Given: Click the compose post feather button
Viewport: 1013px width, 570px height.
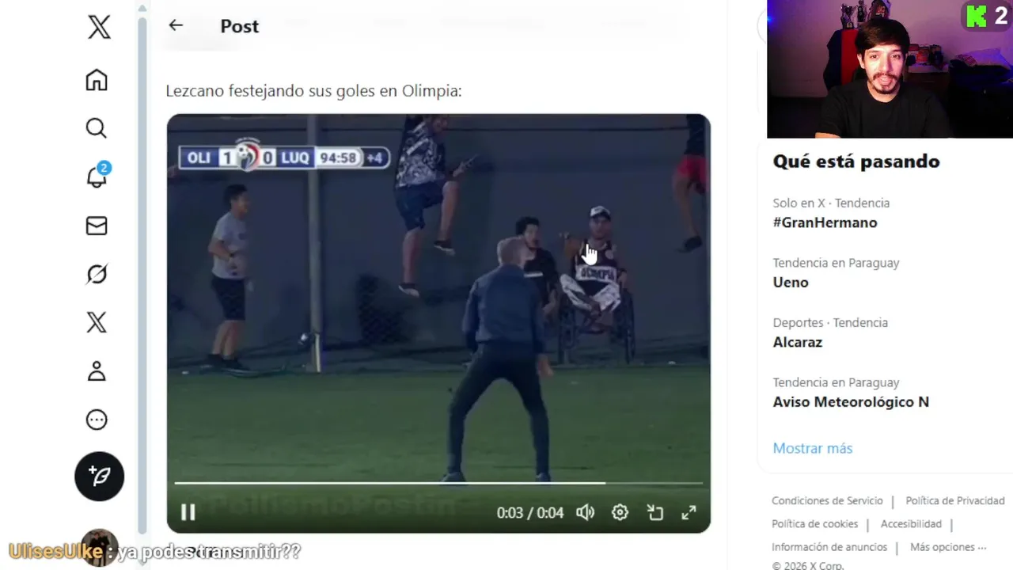Looking at the screenshot, I should [x=100, y=476].
